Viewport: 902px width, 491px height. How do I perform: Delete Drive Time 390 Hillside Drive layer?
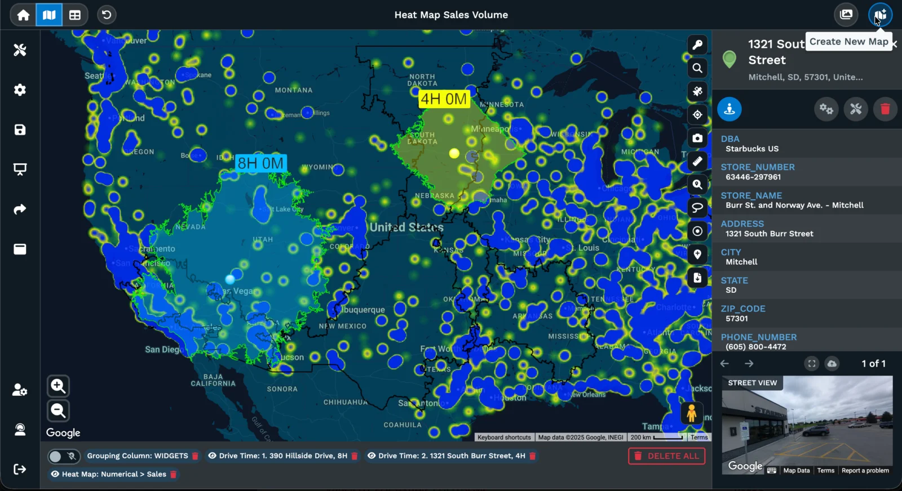tap(355, 456)
